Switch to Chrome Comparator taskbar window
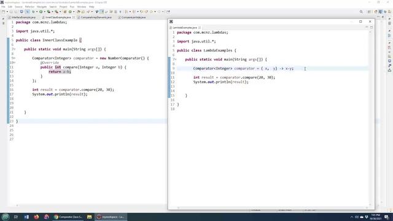The height and width of the screenshot is (221, 393). (68, 217)
